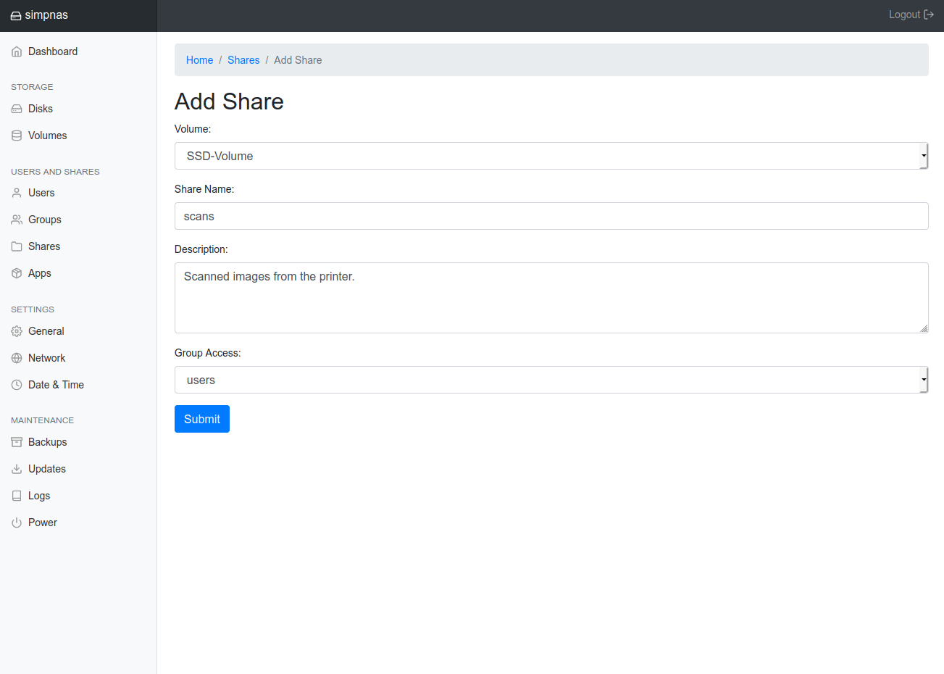Viewport: 944px width, 674px height.
Task: Open Groups page from sidebar
Action: click(x=44, y=220)
